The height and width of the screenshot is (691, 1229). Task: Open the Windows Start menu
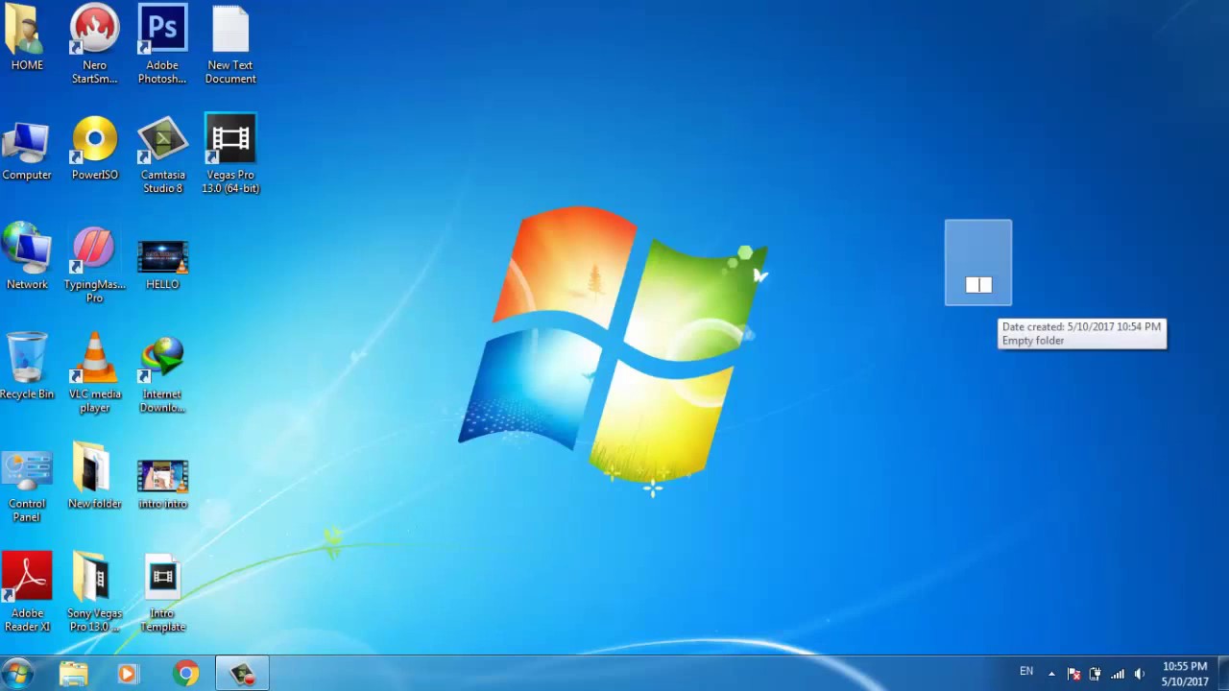click(x=17, y=674)
